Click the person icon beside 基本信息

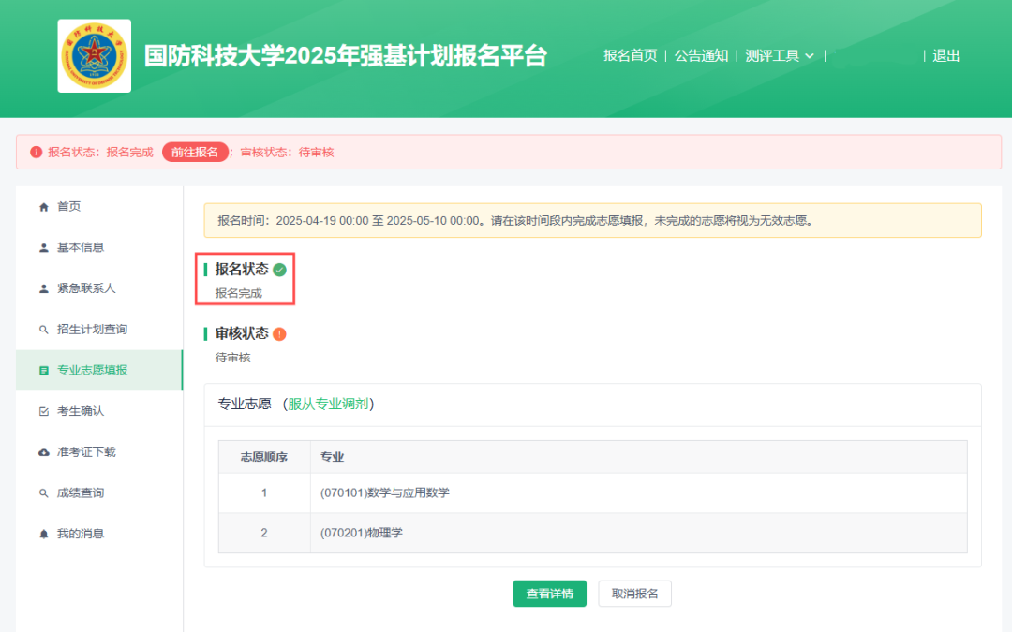pyautogui.click(x=44, y=247)
